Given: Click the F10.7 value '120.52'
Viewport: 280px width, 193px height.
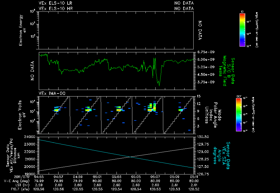Looking at the screenshot, I should pyautogui.click(x=194, y=189).
